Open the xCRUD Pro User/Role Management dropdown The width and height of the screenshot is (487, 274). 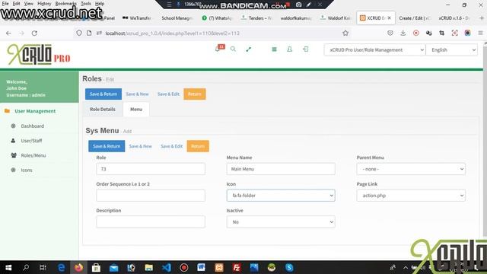coord(374,49)
